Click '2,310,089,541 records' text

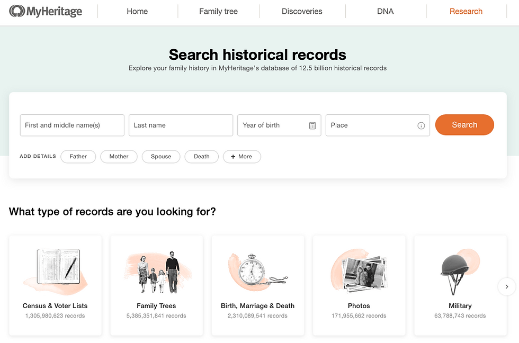click(x=257, y=316)
